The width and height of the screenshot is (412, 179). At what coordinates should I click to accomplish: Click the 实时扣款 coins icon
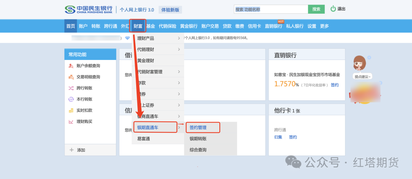pos(71,110)
